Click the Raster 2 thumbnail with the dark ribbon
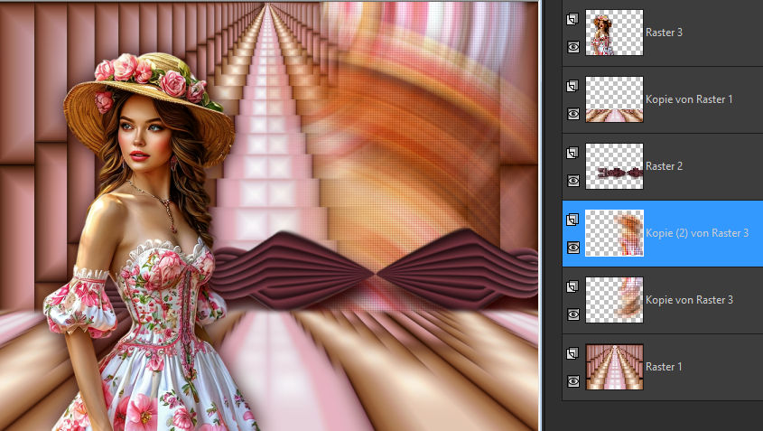 [x=614, y=166]
